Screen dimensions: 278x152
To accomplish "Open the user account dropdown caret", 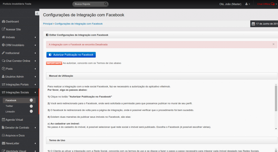I will (249, 4).
